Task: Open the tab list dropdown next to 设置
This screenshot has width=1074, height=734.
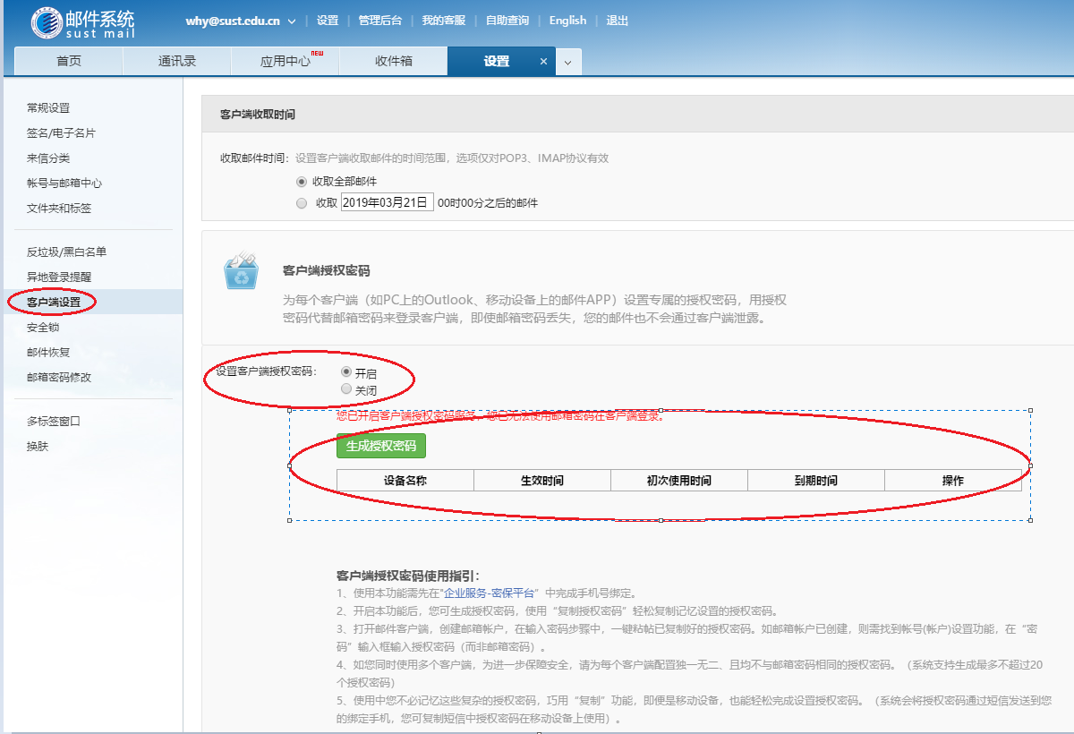Action: [x=567, y=62]
